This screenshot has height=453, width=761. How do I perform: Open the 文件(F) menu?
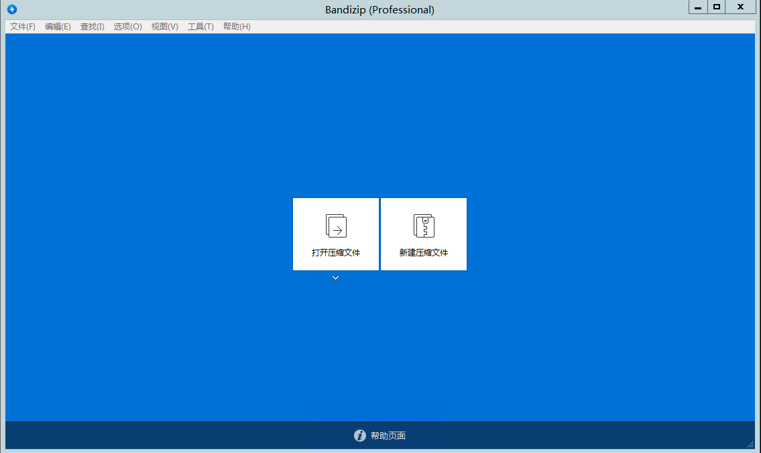coord(23,27)
